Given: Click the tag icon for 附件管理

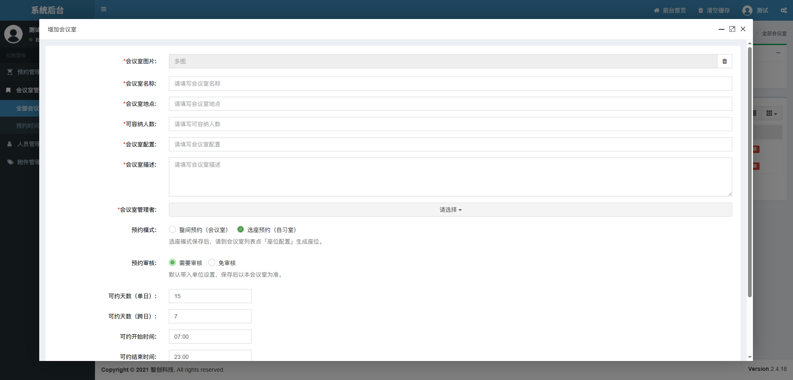Looking at the screenshot, I should [x=10, y=162].
